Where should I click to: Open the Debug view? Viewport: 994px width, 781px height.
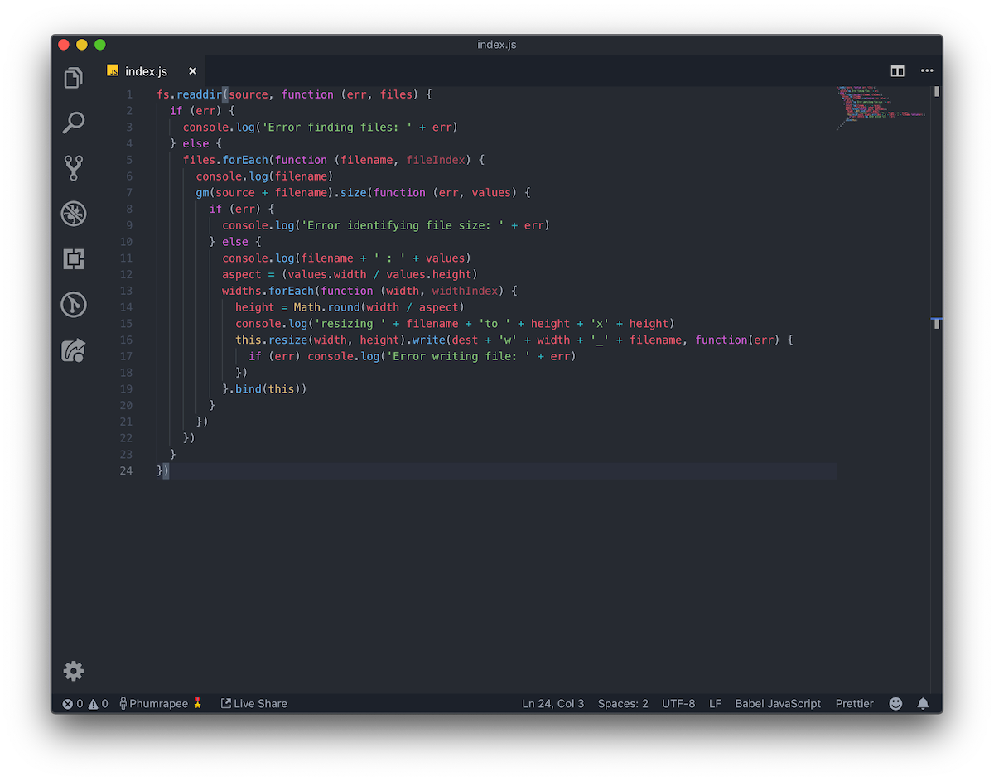click(x=74, y=214)
